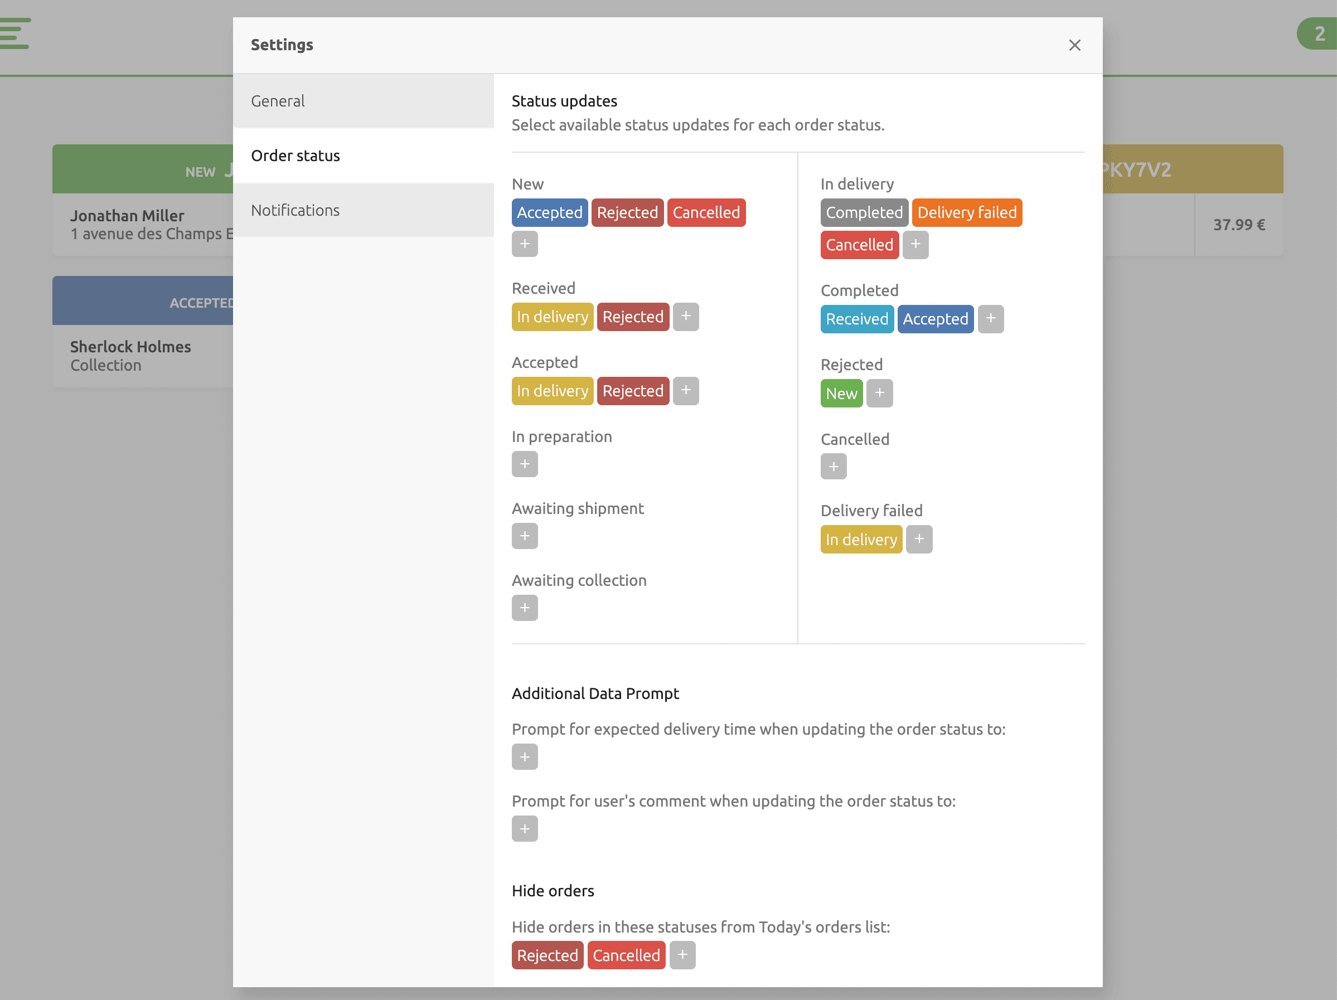Add a status update under Cancelled
Viewport: 1337px width, 1000px height.
click(x=833, y=467)
